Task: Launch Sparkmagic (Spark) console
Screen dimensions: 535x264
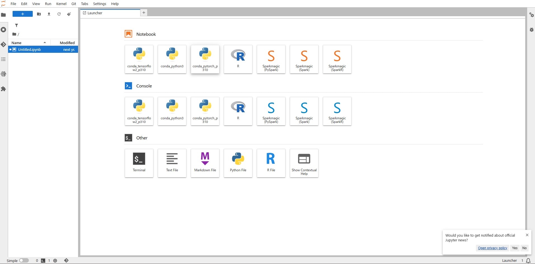Action: point(304,111)
